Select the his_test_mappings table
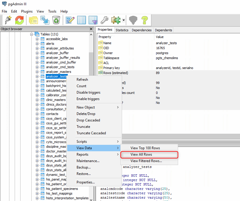The image size is (240, 201). [x=60, y=193]
